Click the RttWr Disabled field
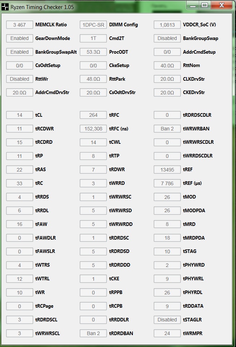236x347 pixels. [x=19, y=79]
